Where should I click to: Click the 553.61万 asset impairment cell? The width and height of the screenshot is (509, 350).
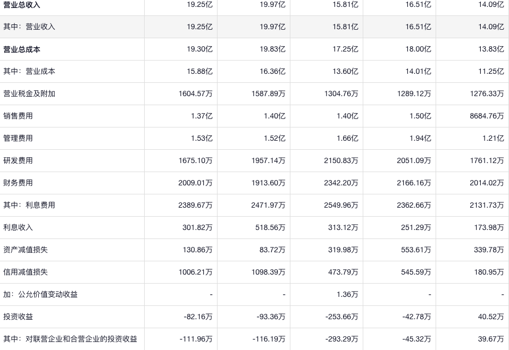[416, 250]
